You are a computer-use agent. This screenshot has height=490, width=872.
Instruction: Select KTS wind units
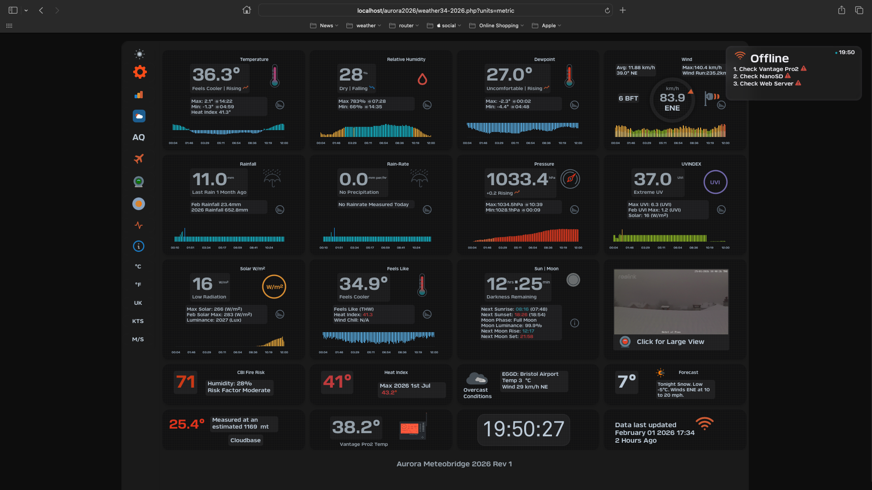coord(138,321)
